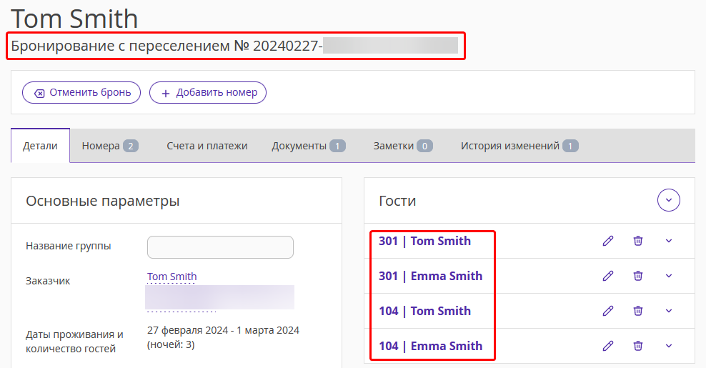The height and width of the screenshot is (368, 706).
Task: Select stay dates 27 февраля 2024 - 1 марта 2024
Action: click(224, 330)
